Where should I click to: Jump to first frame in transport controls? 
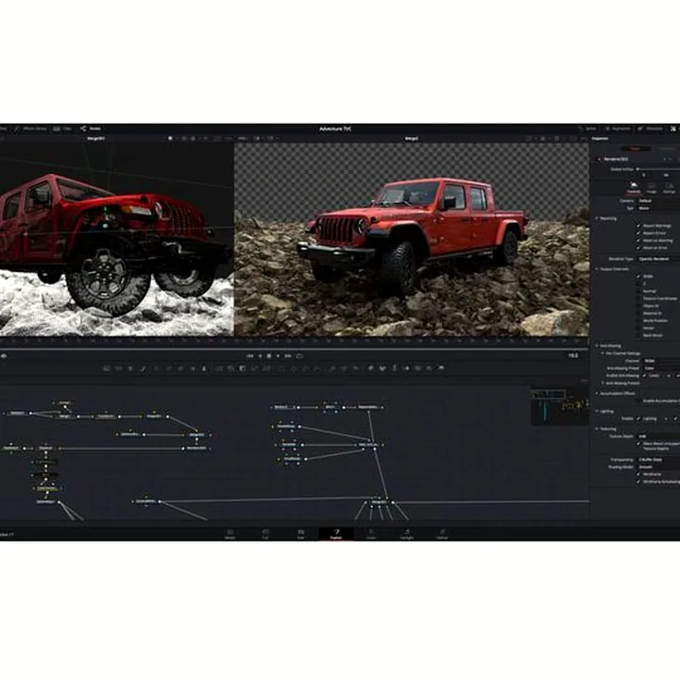point(249,356)
